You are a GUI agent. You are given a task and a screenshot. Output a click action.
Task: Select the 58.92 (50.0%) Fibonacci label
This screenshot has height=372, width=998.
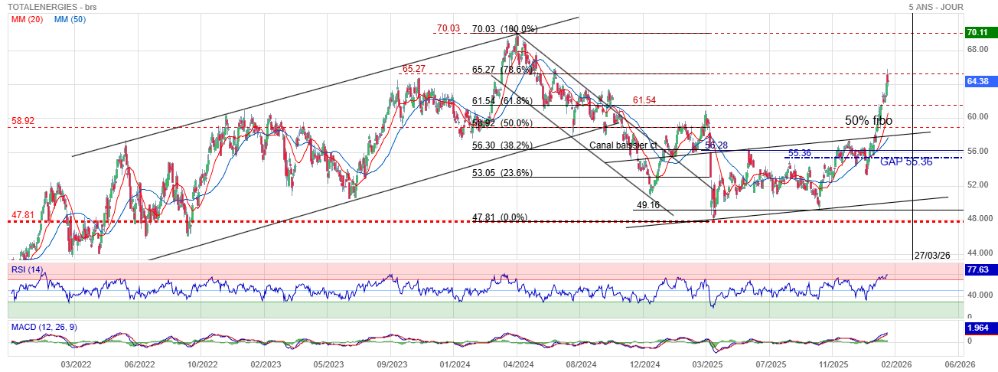coord(502,123)
